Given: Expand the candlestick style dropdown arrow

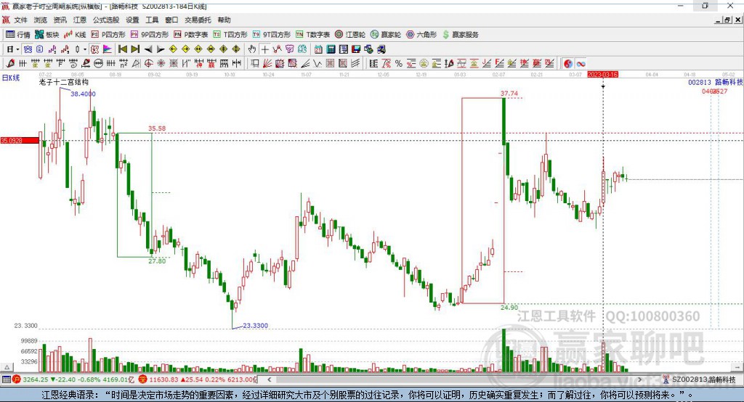Looking at the screenshot, I should click(x=85, y=49).
